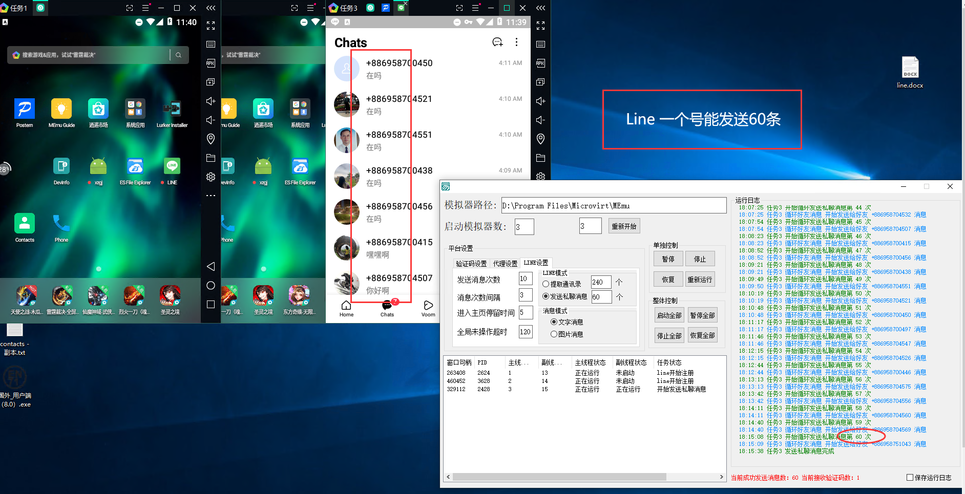Open Contacts app in the 任务1 emulator
The height and width of the screenshot is (494, 965).
[25, 224]
